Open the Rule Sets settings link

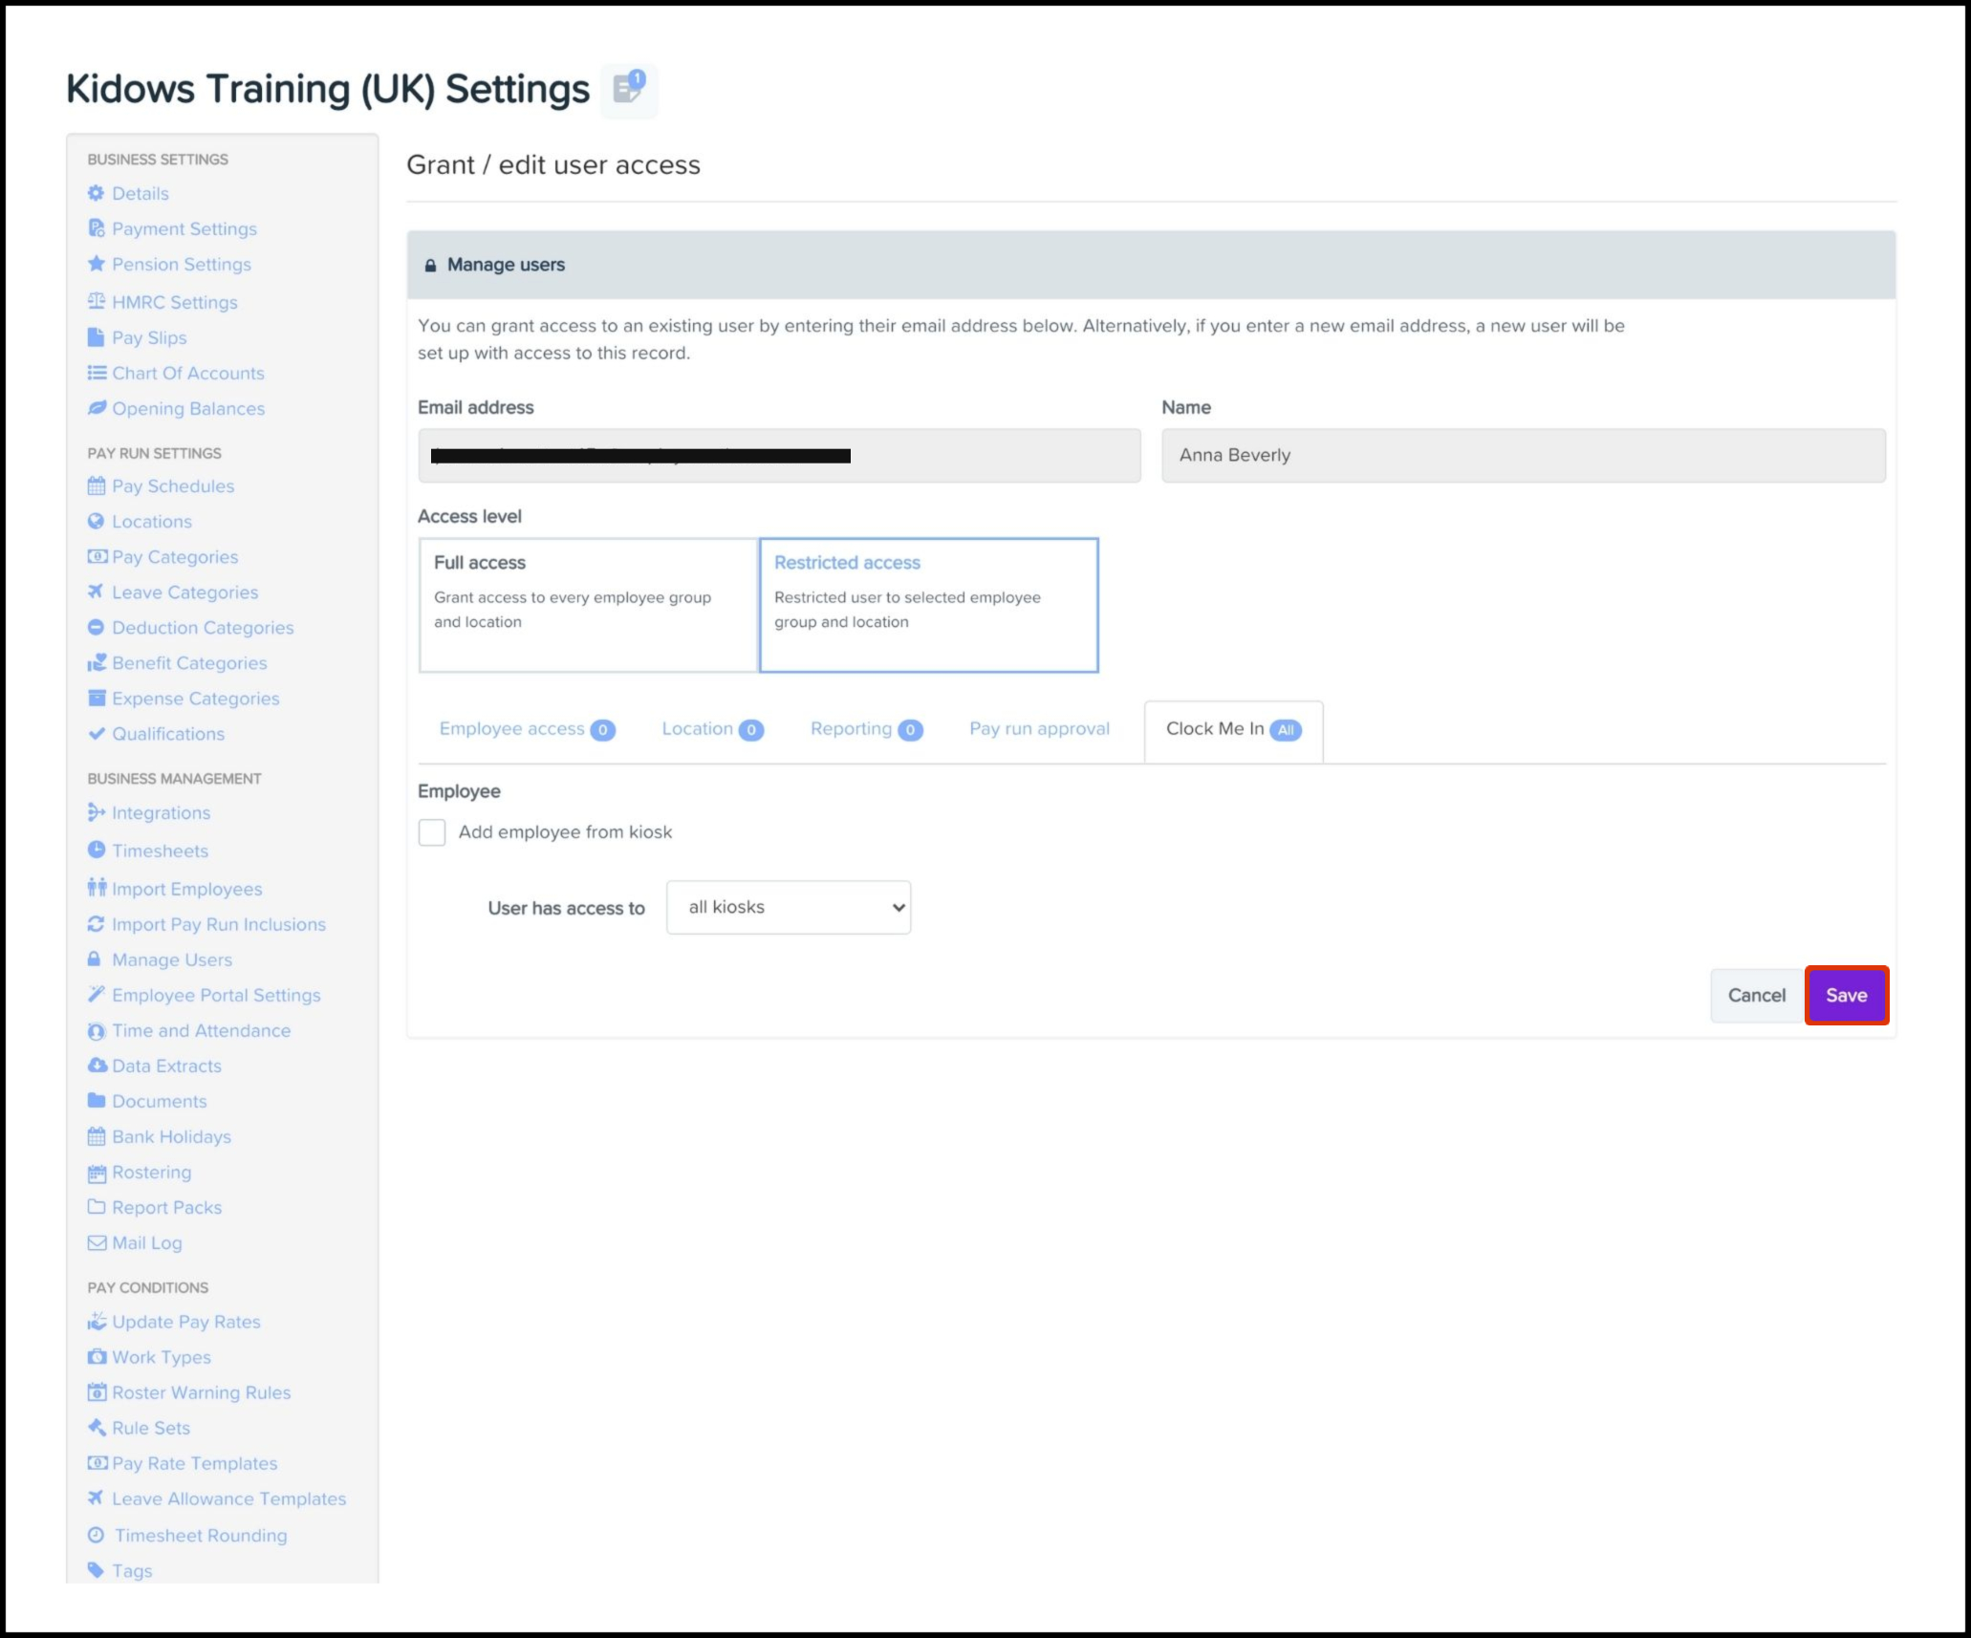coord(151,1428)
